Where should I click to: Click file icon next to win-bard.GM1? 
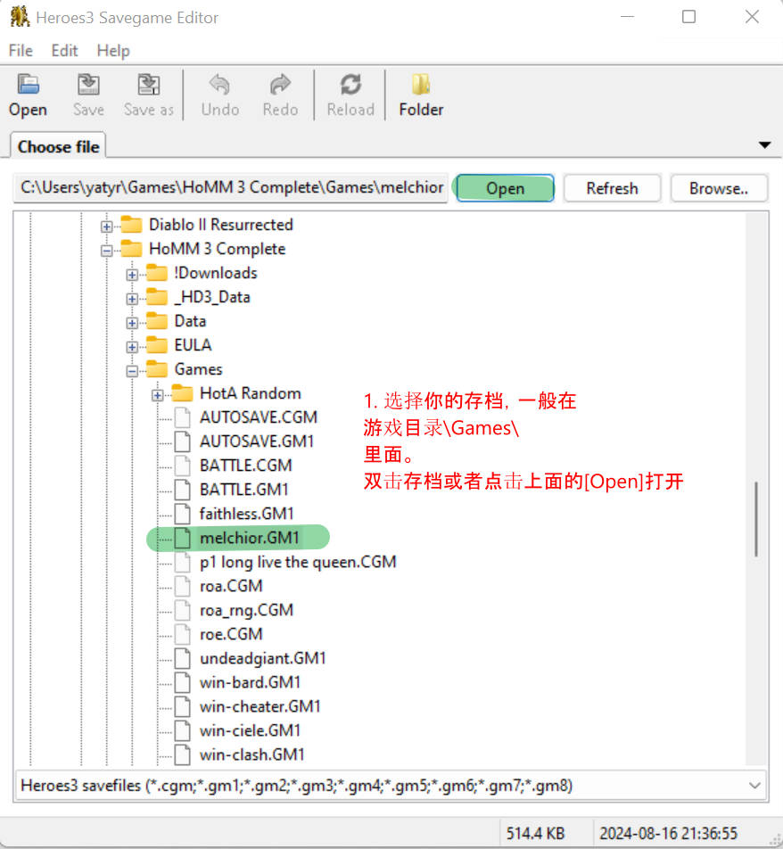(183, 682)
